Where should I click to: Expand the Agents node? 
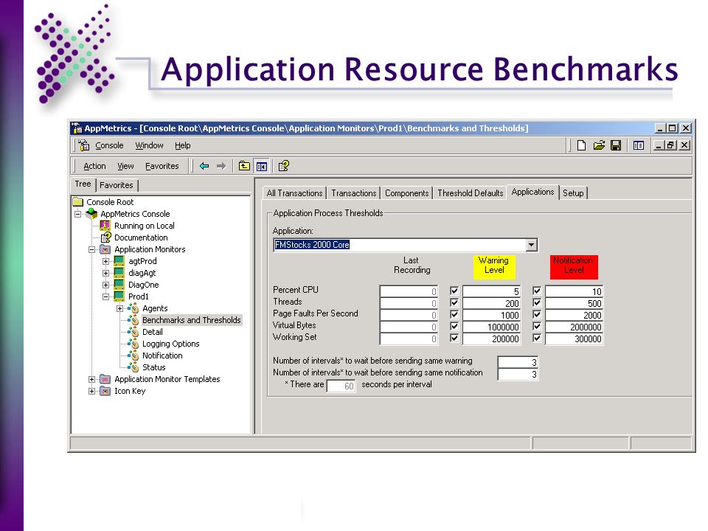(119, 308)
